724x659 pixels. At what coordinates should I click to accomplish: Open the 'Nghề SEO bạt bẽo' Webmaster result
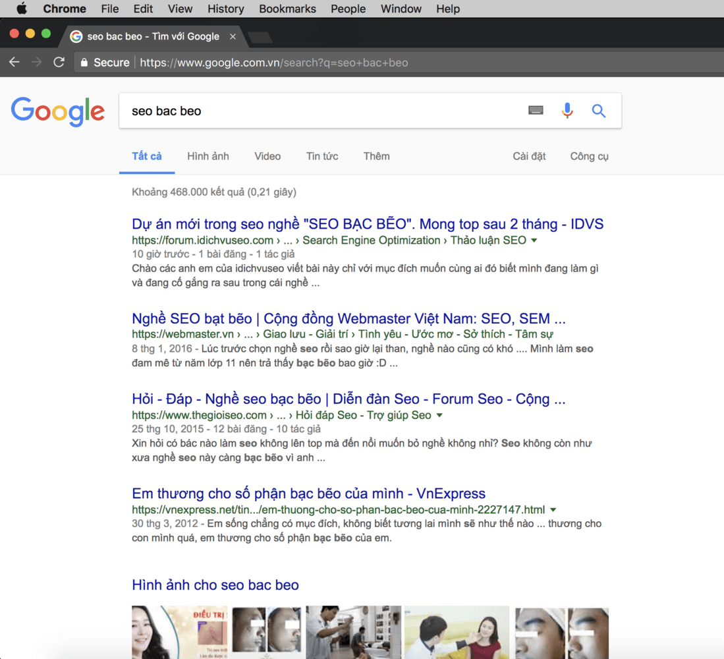tap(348, 318)
